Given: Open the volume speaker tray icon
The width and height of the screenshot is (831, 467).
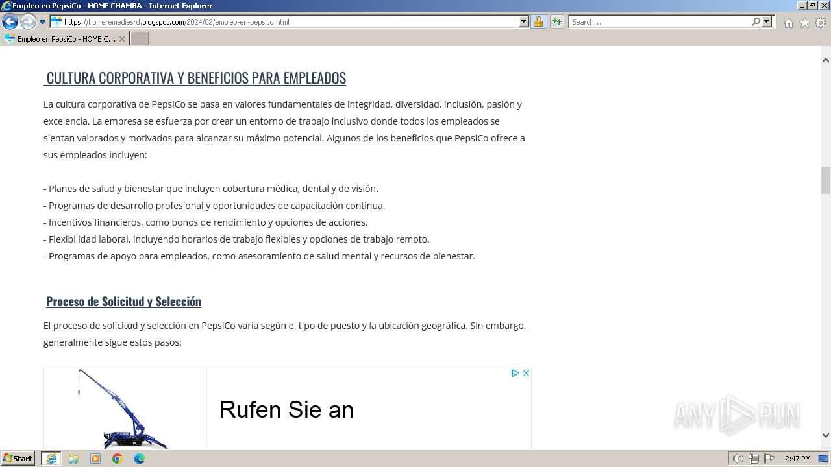Looking at the screenshot, I should tap(738, 459).
